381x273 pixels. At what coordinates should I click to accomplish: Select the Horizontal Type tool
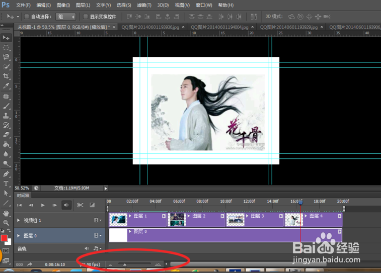[6, 184]
